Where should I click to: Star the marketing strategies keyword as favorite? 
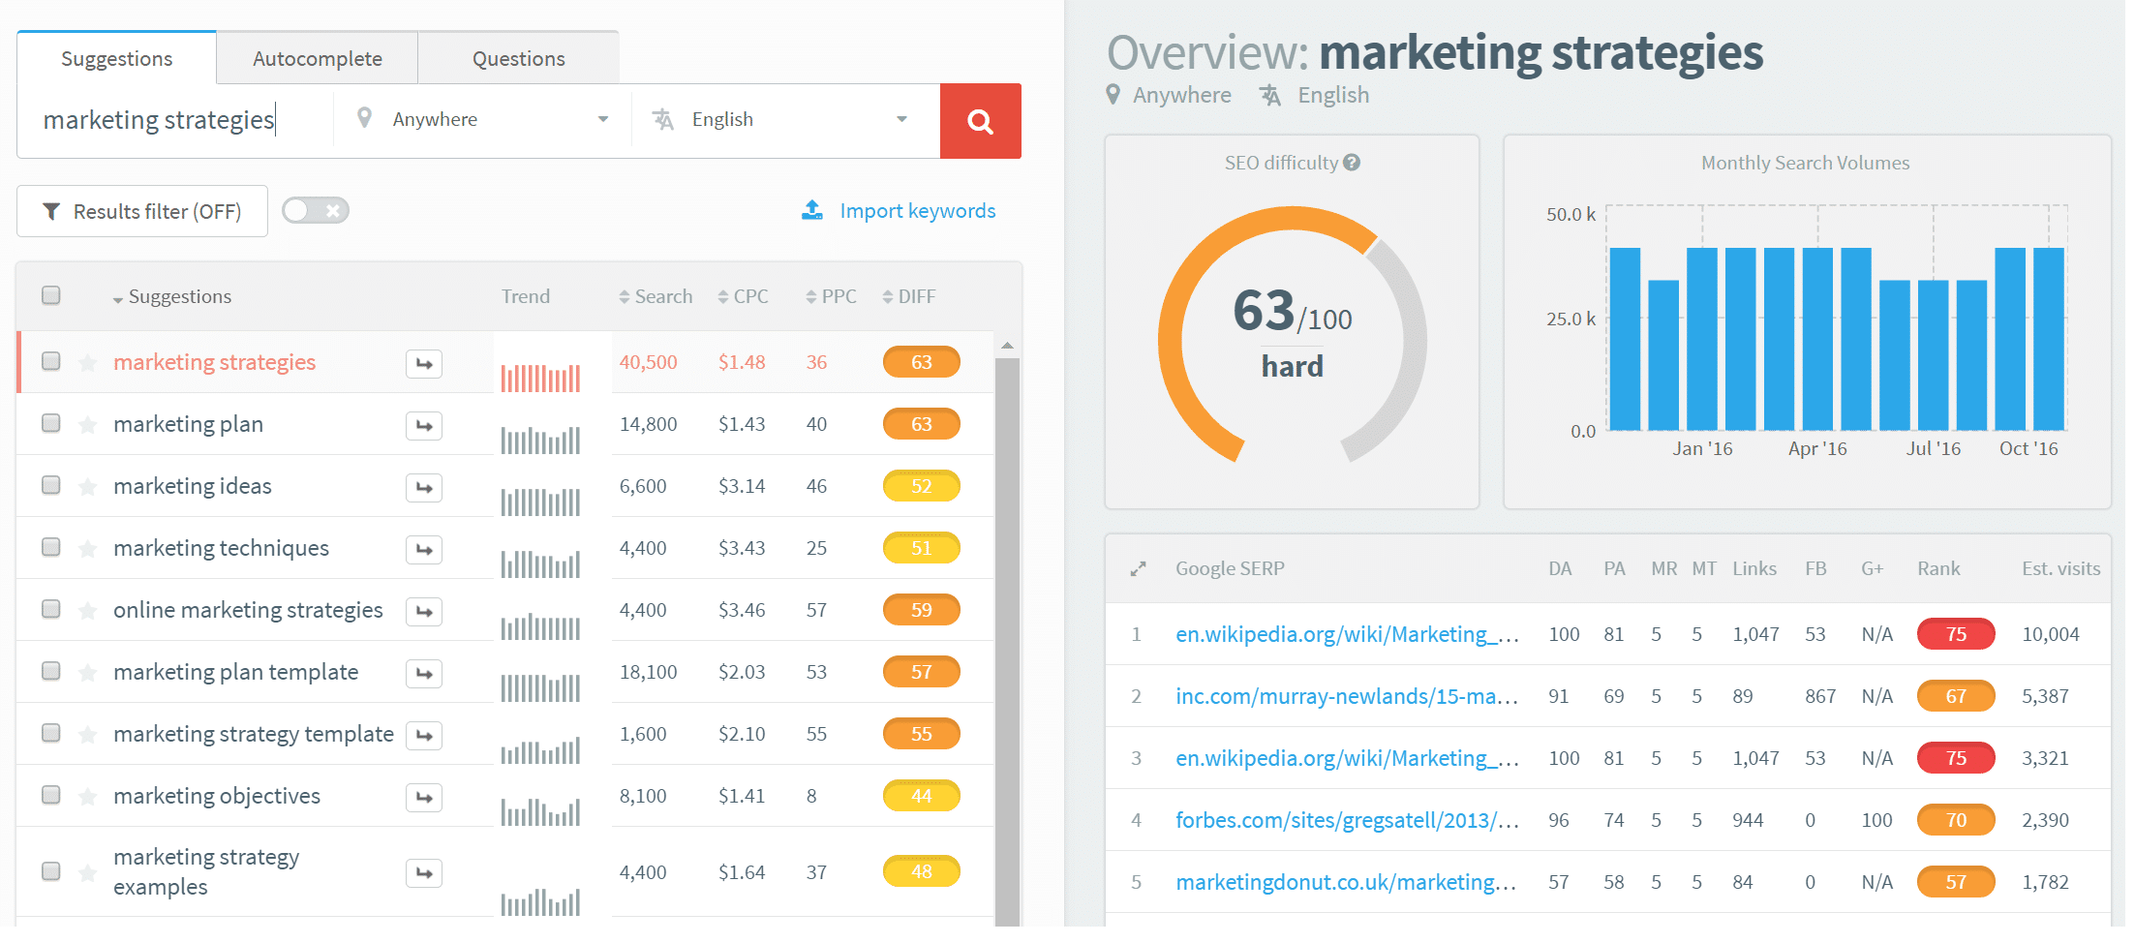tap(87, 361)
